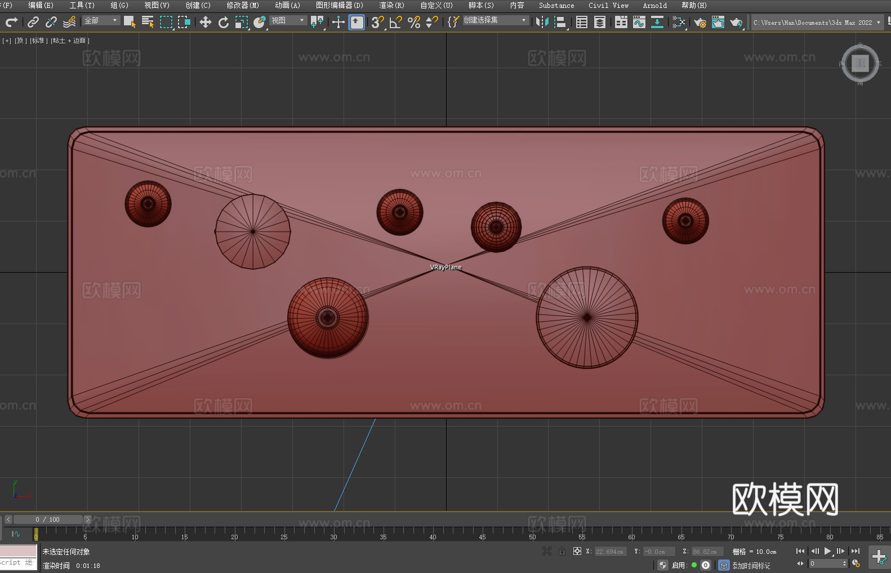Image resolution: width=891 pixels, height=573 pixels.
Task: Select the Bind to Space Warp tool
Action: [69, 22]
